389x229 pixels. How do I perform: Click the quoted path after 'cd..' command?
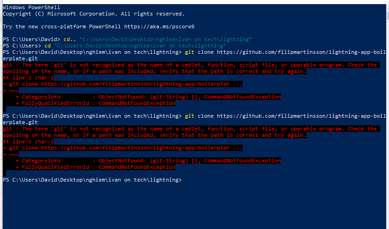pyautogui.click(x=166, y=39)
